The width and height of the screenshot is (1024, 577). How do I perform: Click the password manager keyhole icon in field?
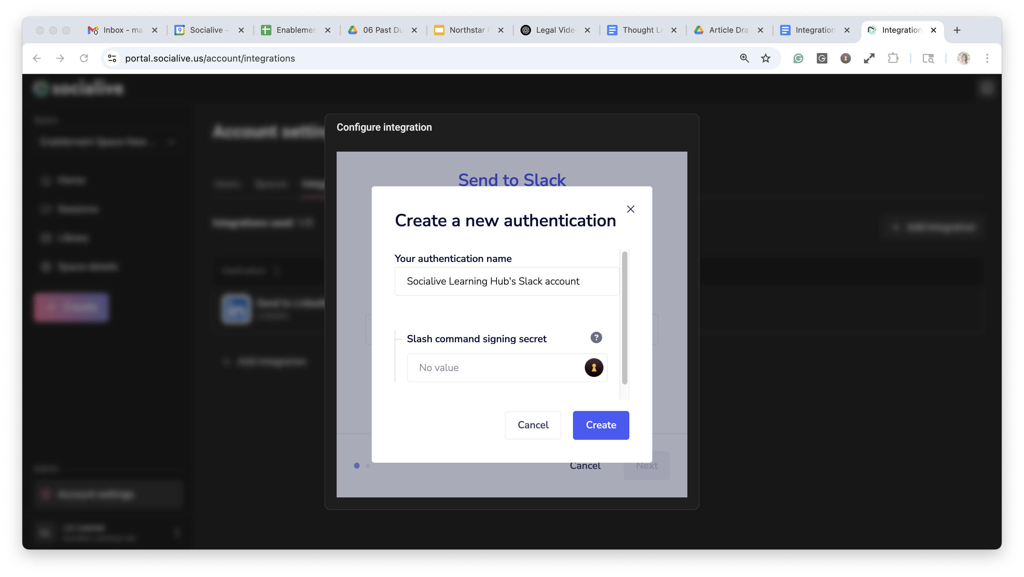coord(594,367)
